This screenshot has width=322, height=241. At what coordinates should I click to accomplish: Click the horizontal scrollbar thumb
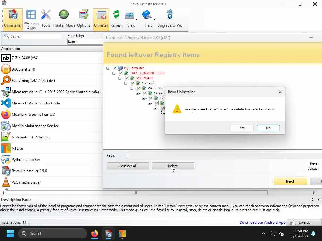[136, 193]
